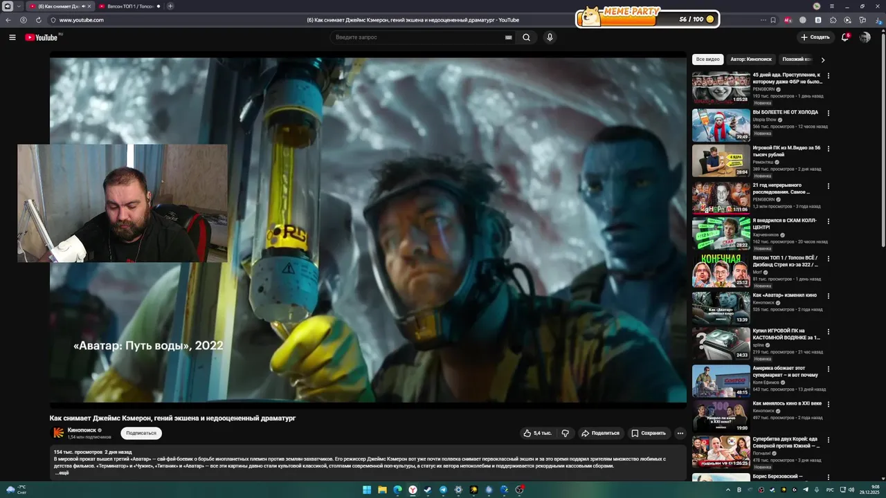Close the 'Как снимает Джеймс' tab
This screenshot has height=498, width=886.
click(x=89, y=6)
